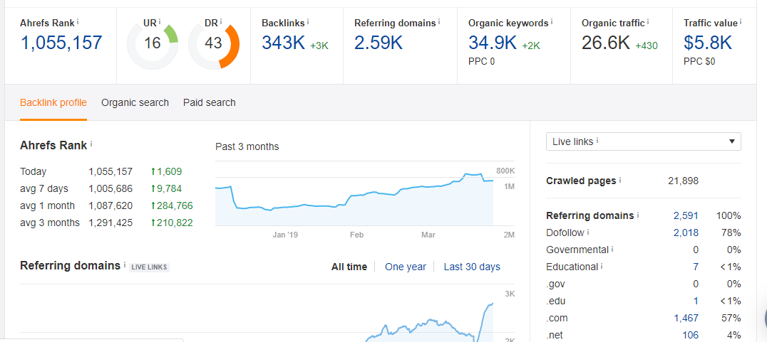This screenshot has width=767, height=342.
Task: Open the $5.8K traffic value link
Action: (x=708, y=43)
